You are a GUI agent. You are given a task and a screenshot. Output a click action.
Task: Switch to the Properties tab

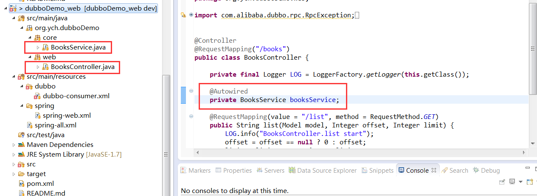[233, 170]
